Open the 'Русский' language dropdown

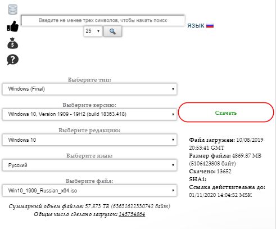[x=89, y=165]
